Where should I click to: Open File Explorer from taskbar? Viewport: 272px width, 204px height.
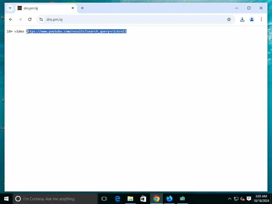coord(130,199)
